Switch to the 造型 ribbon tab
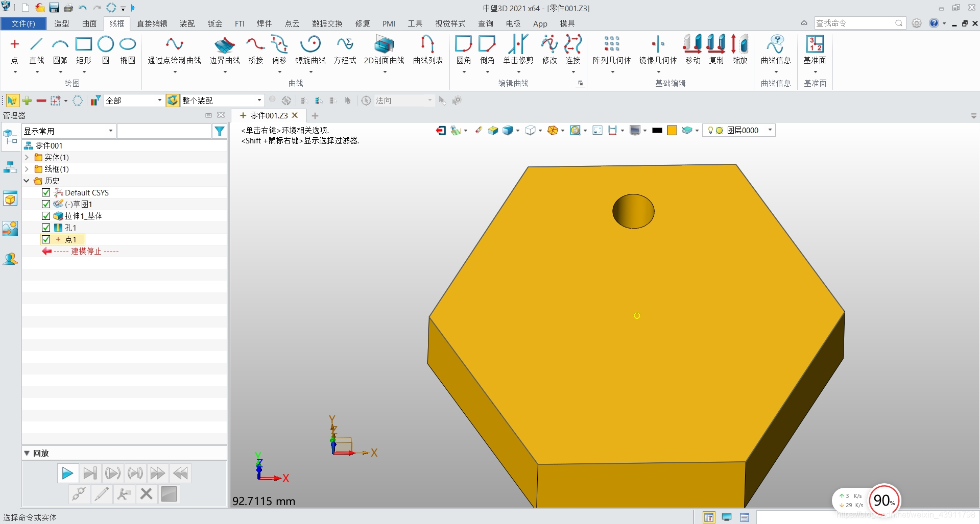 click(62, 23)
